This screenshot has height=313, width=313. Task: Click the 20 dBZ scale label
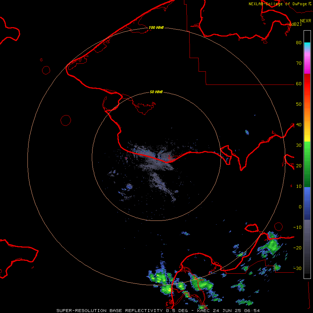[299, 166]
